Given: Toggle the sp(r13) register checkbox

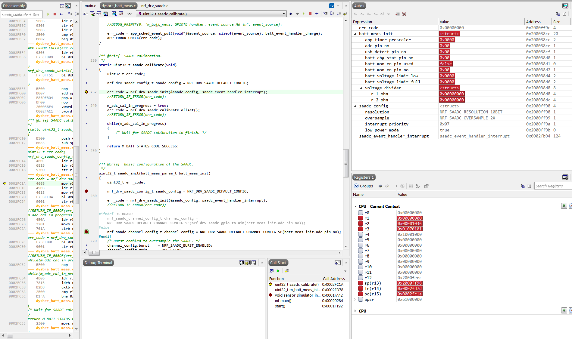Looking at the screenshot, I should click(x=360, y=283).
